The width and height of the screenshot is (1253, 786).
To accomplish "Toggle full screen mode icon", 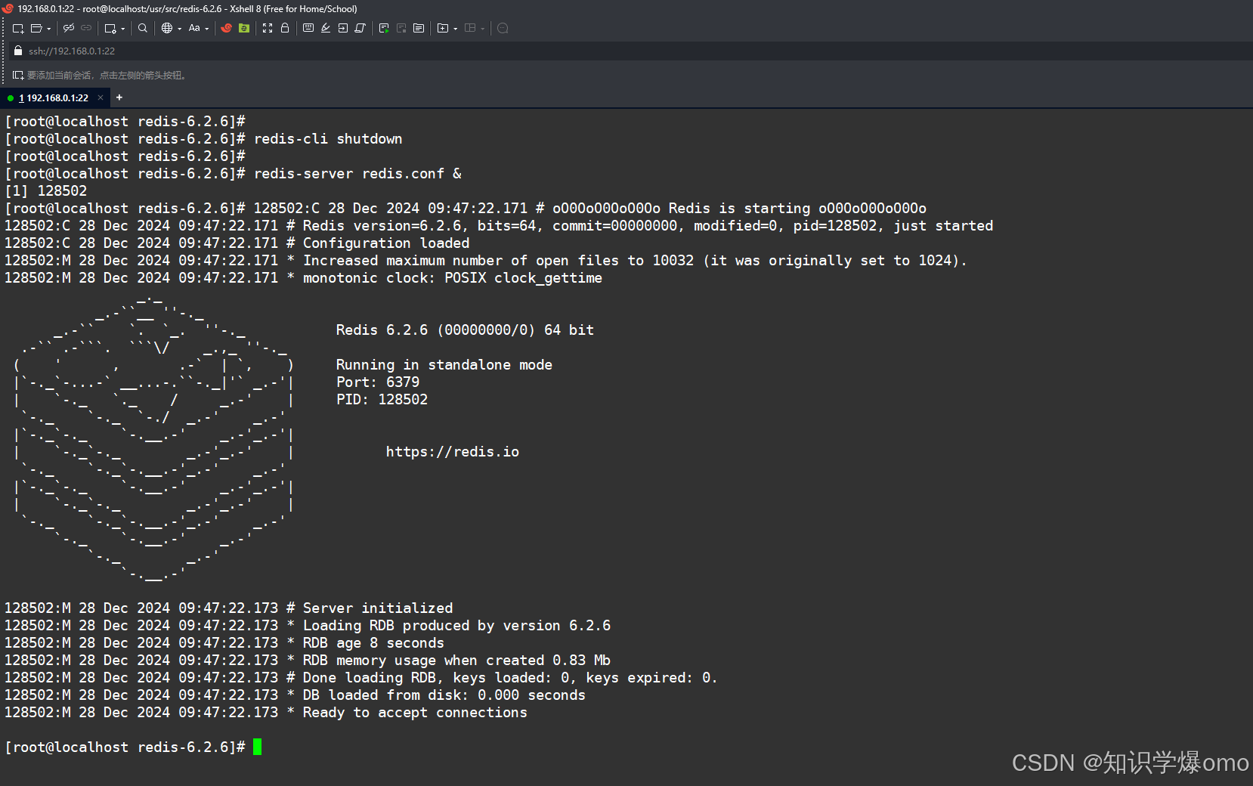I will 268,28.
